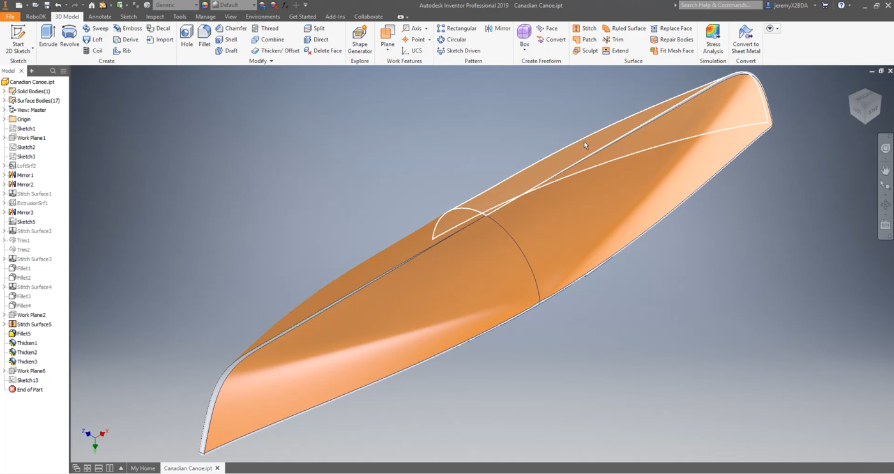Select the Mirror pattern tool
This screenshot has height=474, width=894.
pyautogui.click(x=497, y=28)
